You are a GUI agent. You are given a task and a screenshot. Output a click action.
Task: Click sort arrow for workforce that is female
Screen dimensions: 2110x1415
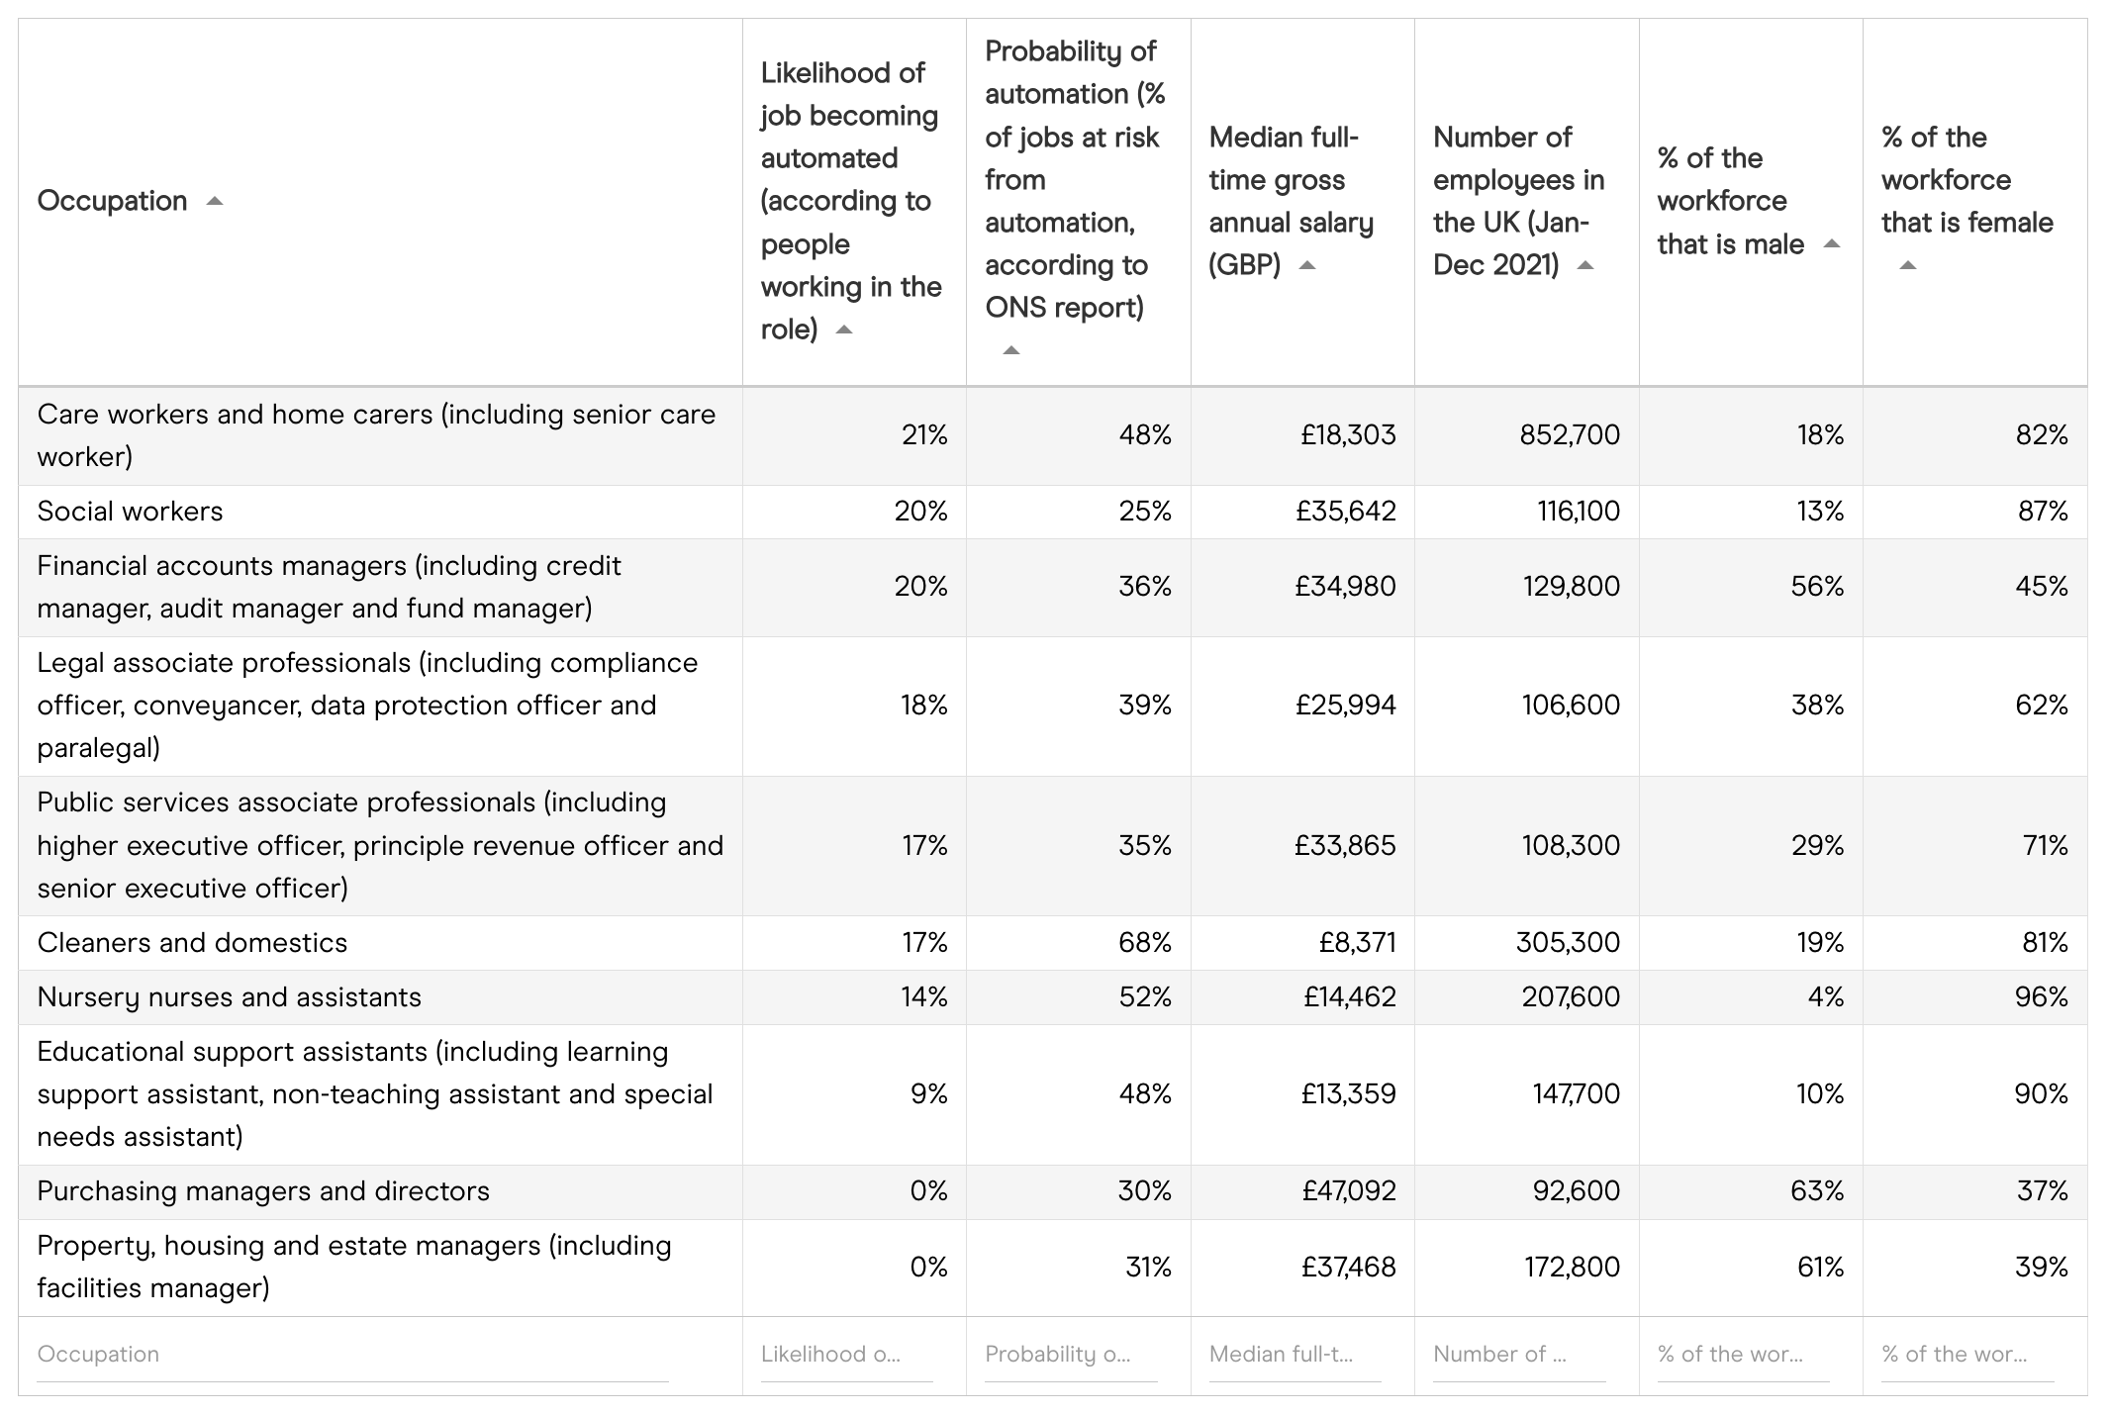click(1908, 265)
